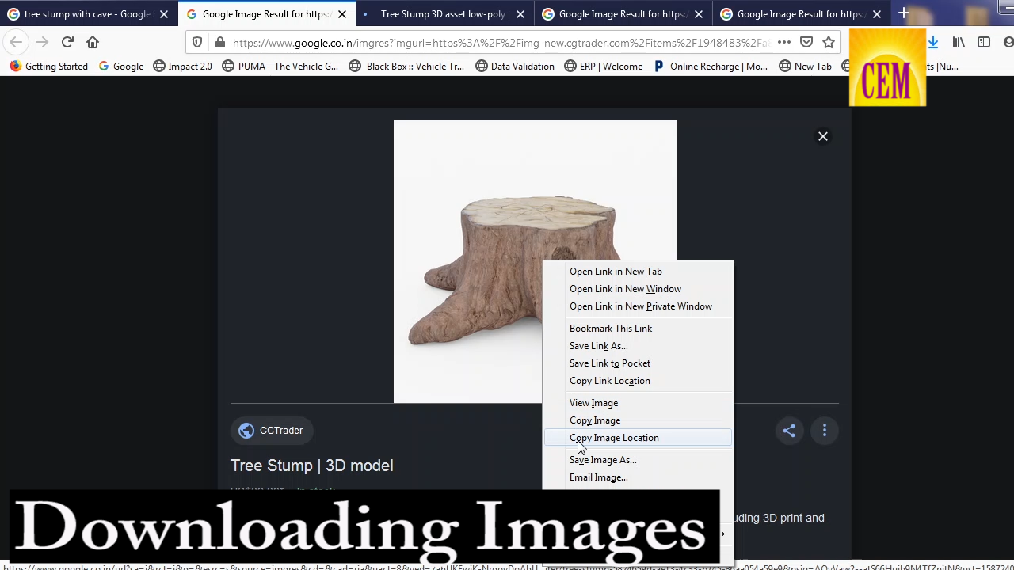Go back to previous page
Screen dimensions: 1014x570
click(16, 42)
